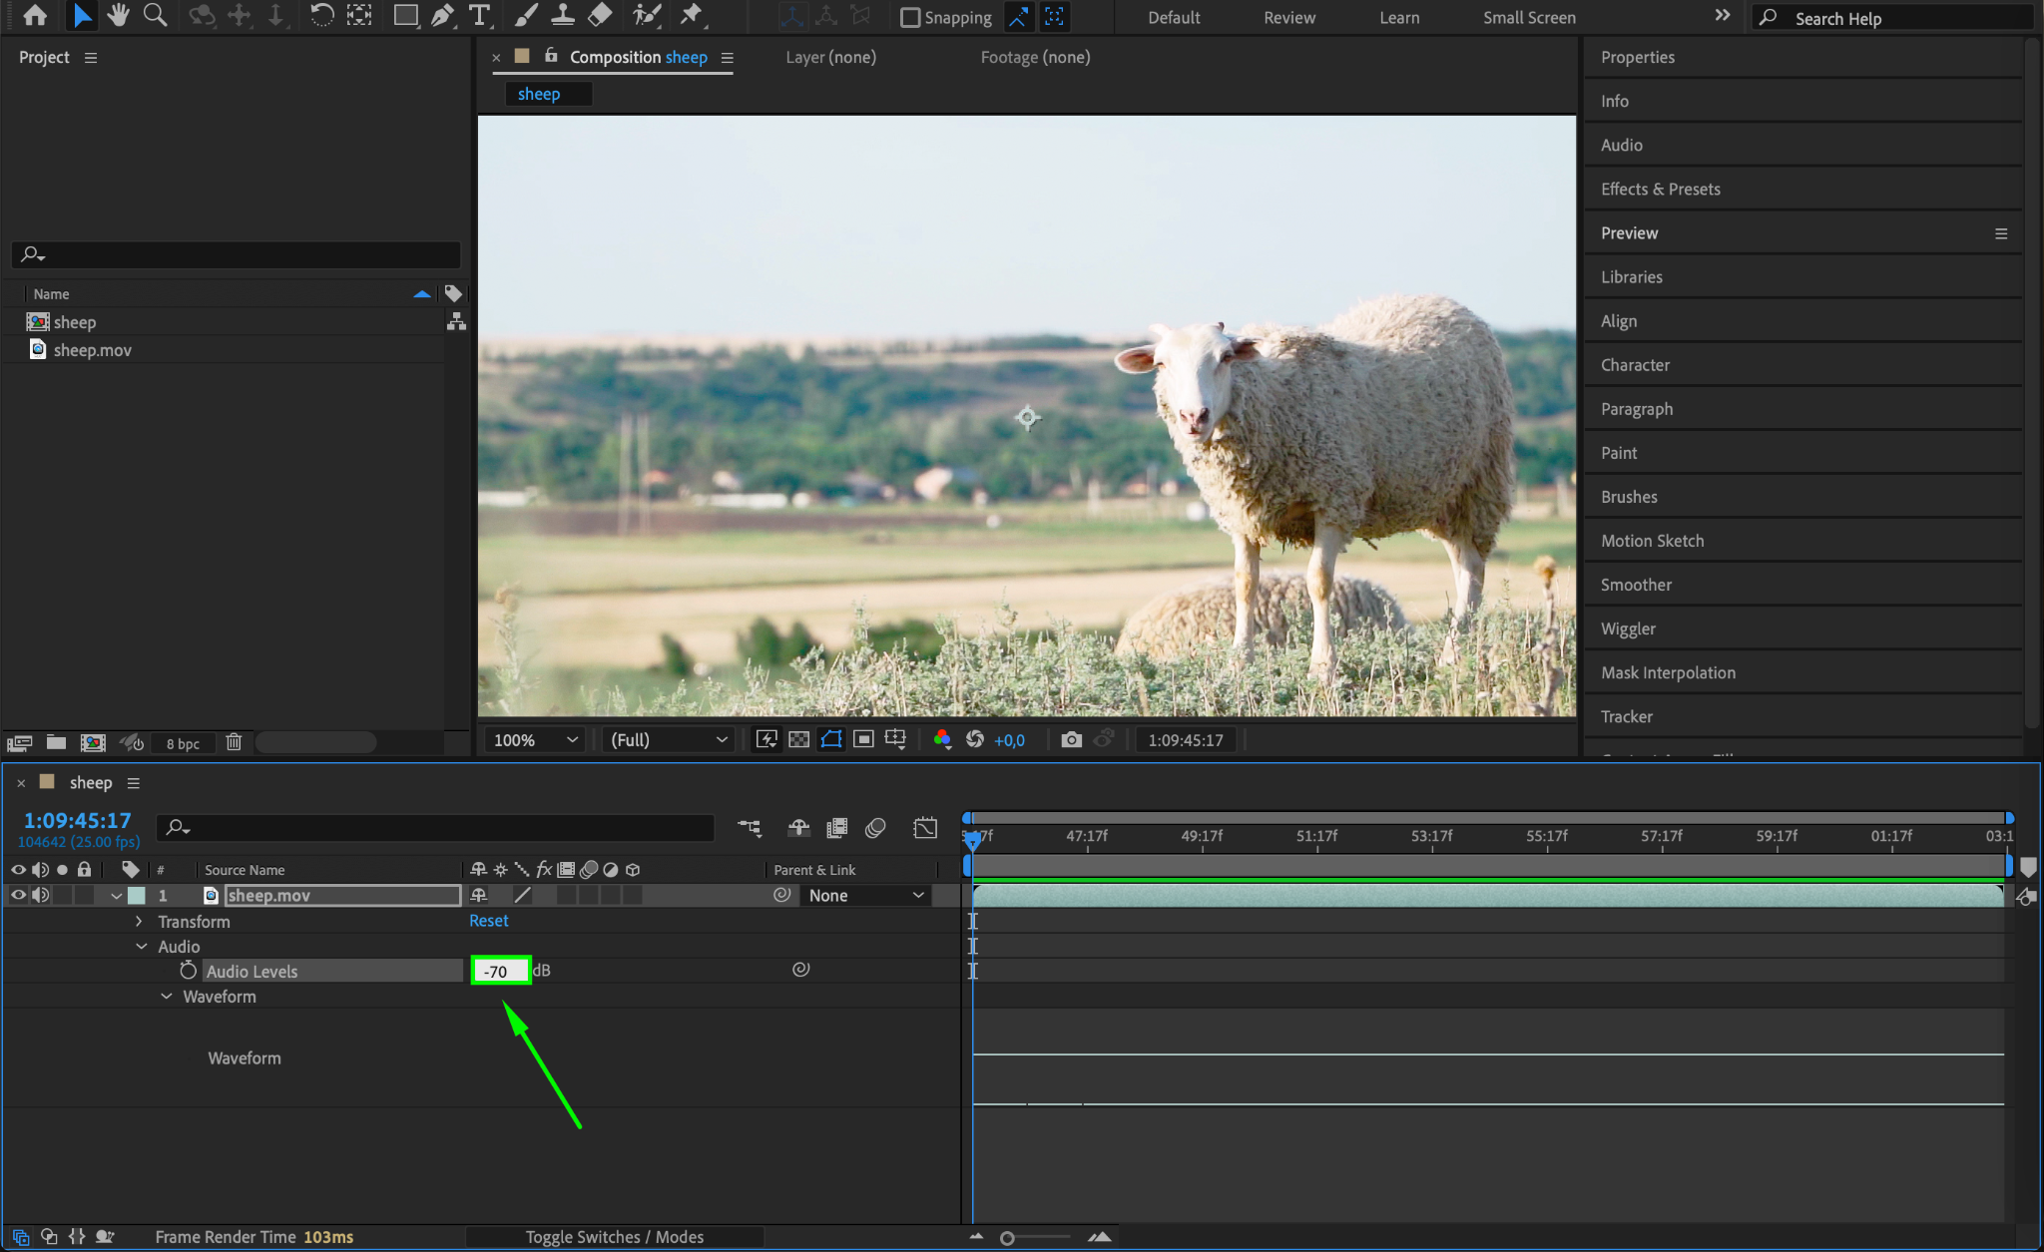This screenshot has height=1252, width=2044.
Task: Click the Audio Levels stopwatch icon
Action: [x=188, y=971]
